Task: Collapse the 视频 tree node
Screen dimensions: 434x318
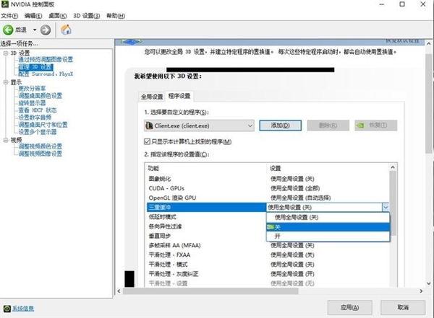Action: click(6, 140)
